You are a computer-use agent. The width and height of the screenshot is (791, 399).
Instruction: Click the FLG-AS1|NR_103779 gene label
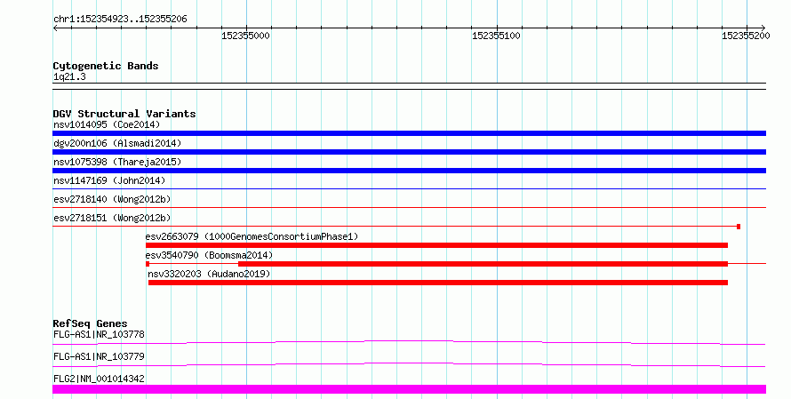tap(99, 356)
